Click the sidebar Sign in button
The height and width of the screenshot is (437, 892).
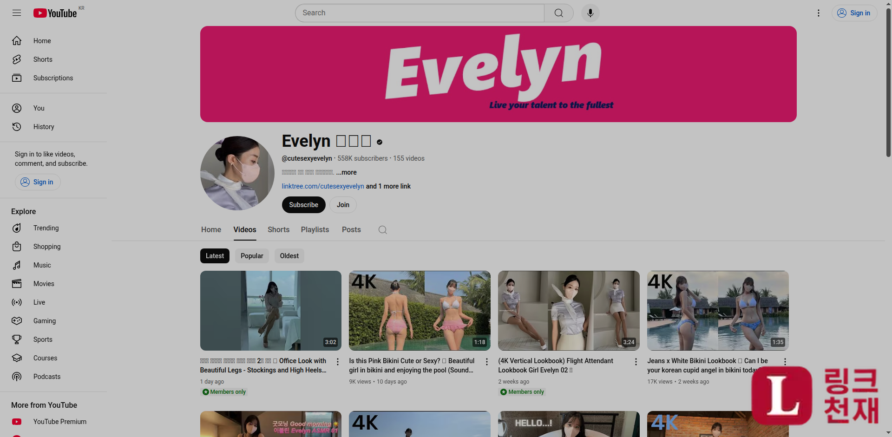[38, 182]
